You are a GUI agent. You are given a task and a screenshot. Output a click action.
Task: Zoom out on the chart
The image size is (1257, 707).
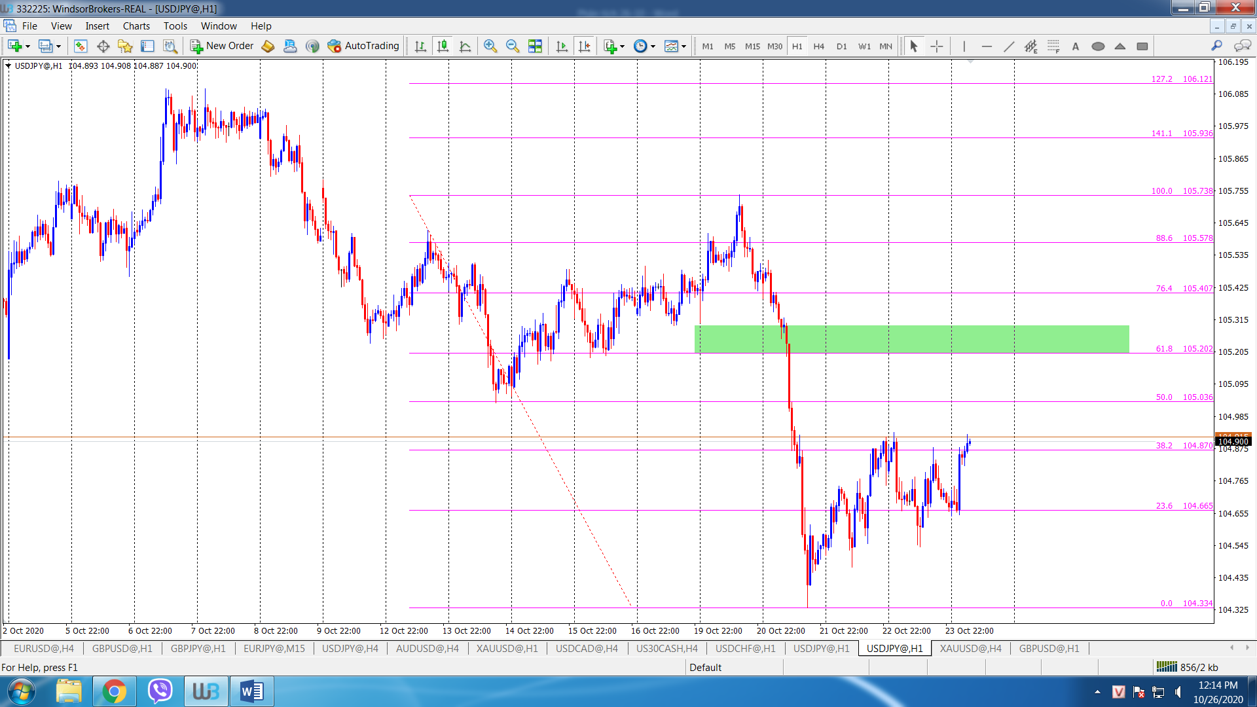pos(513,46)
